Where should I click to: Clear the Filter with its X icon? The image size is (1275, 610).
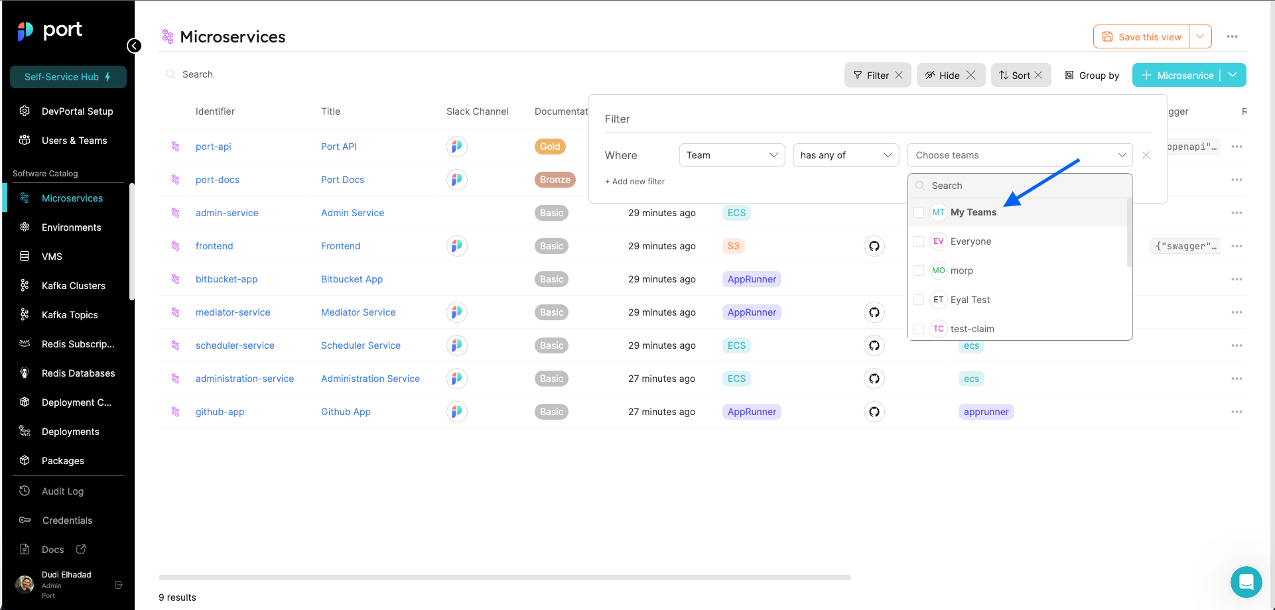tap(899, 75)
